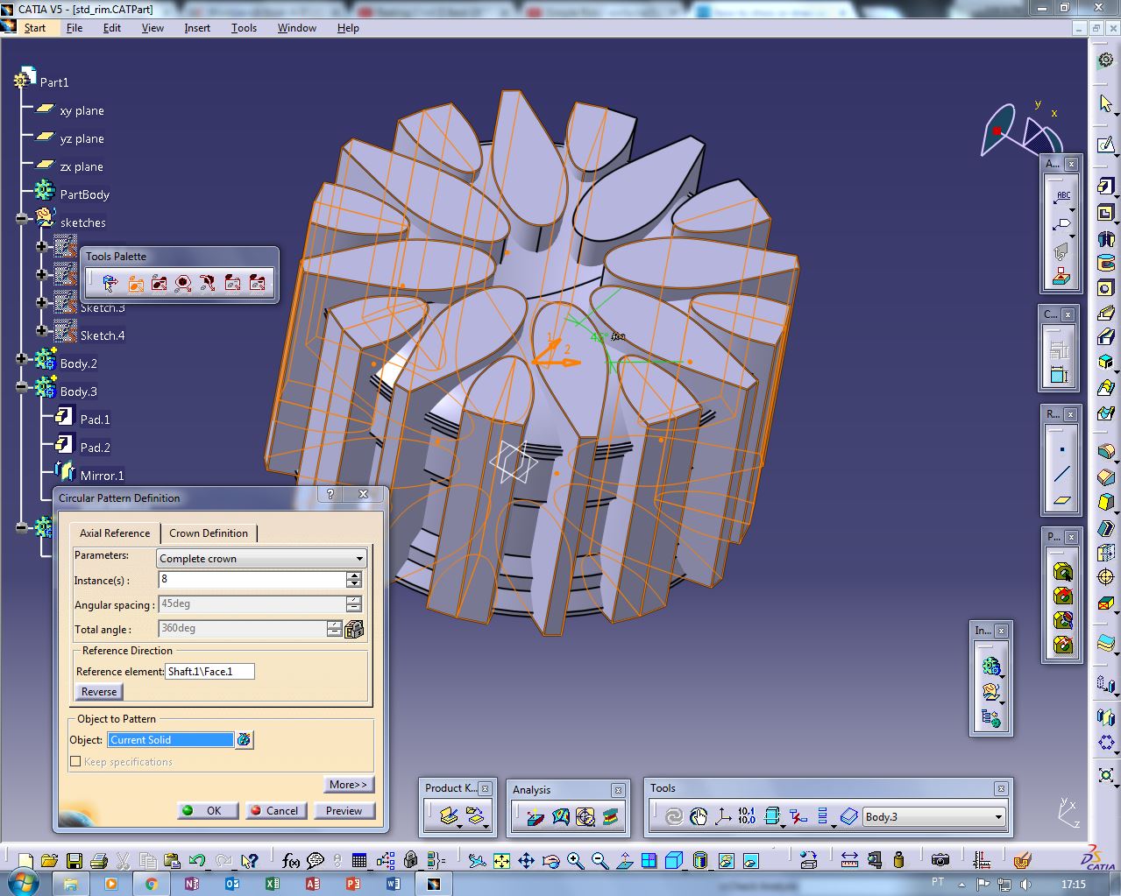
Task: Click the Zoom In magnifier icon
Action: (575, 861)
